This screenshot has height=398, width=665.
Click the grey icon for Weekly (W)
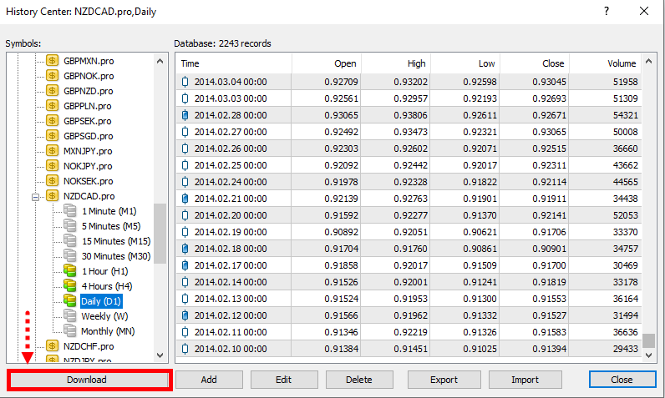pos(71,316)
